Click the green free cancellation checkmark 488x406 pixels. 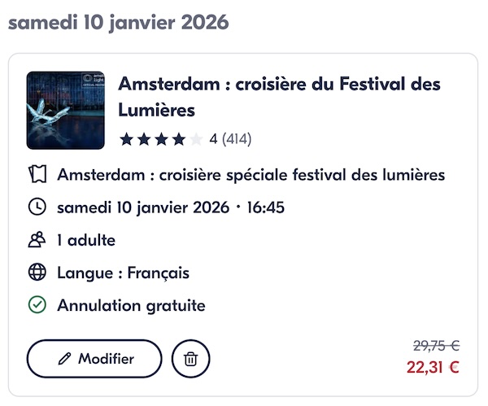click(x=37, y=306)
